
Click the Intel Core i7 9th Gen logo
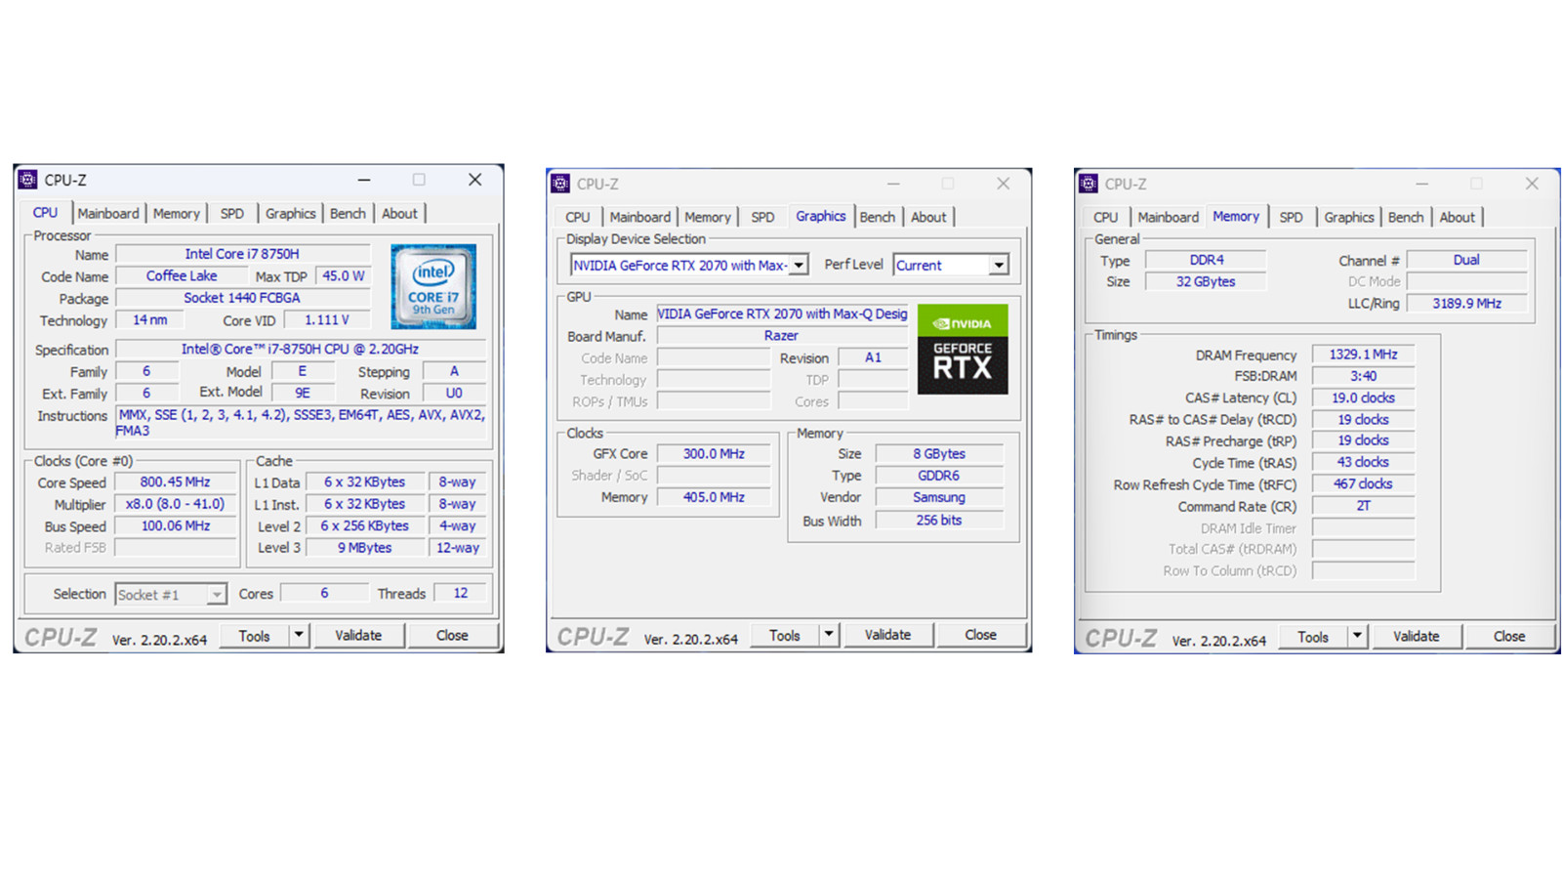point(433,286)
